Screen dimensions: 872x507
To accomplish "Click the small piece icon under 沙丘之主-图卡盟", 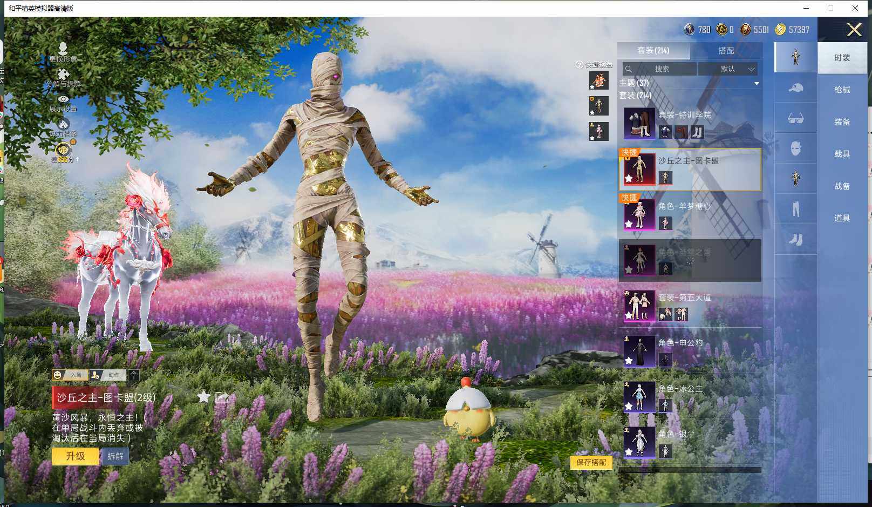I will pos(665,178).
